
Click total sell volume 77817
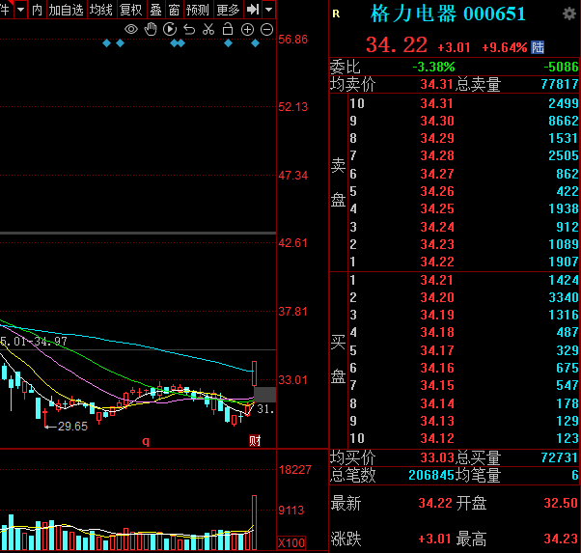(560, 85)
